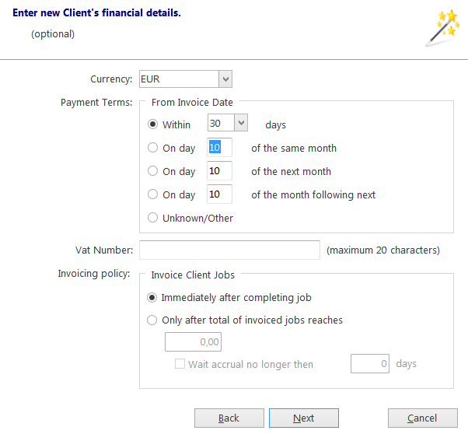The width and height of the screenshot is (468, 434).
Task: Click the day field for month following next
Action: coord(219,194)
